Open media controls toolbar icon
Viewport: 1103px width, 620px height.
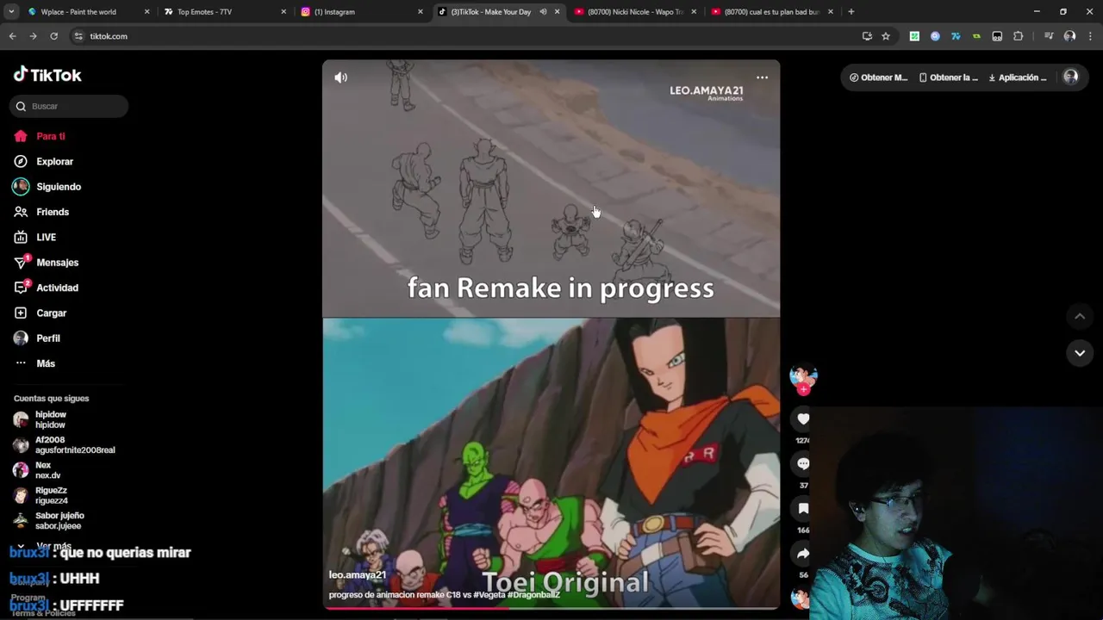pos(1049,36)
